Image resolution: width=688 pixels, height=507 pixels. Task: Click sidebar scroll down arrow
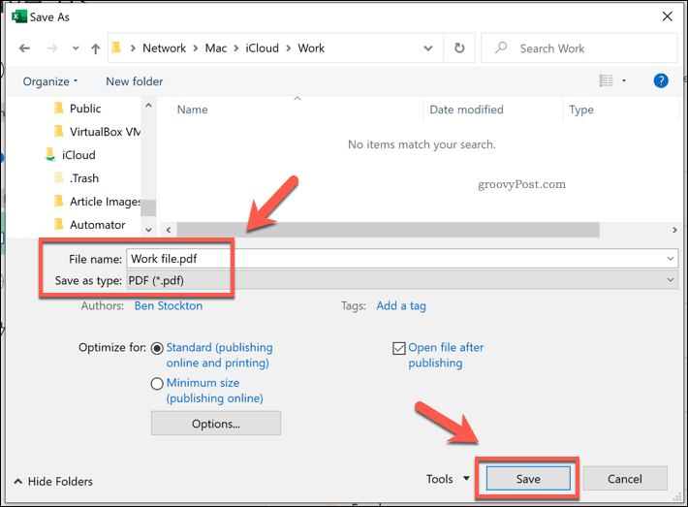[148, 230]
